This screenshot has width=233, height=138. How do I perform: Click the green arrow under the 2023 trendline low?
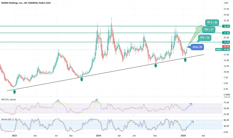14,92
